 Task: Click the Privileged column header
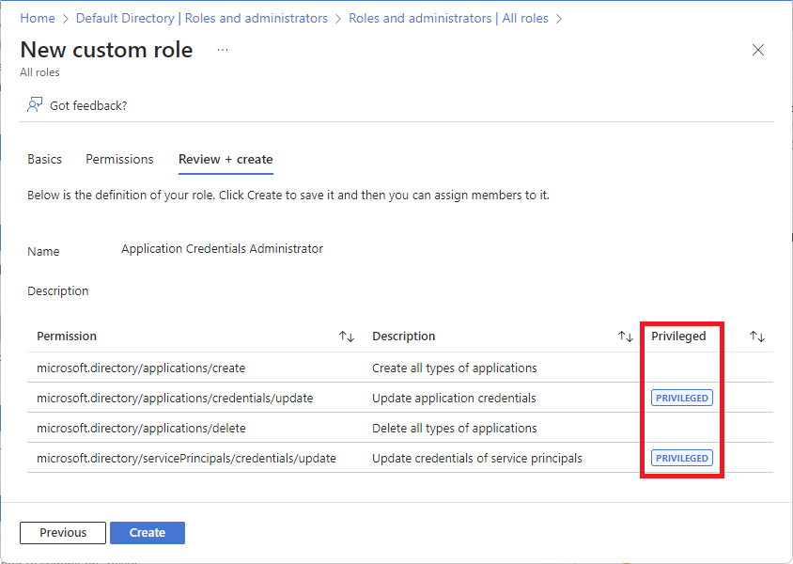coord(678,337)
